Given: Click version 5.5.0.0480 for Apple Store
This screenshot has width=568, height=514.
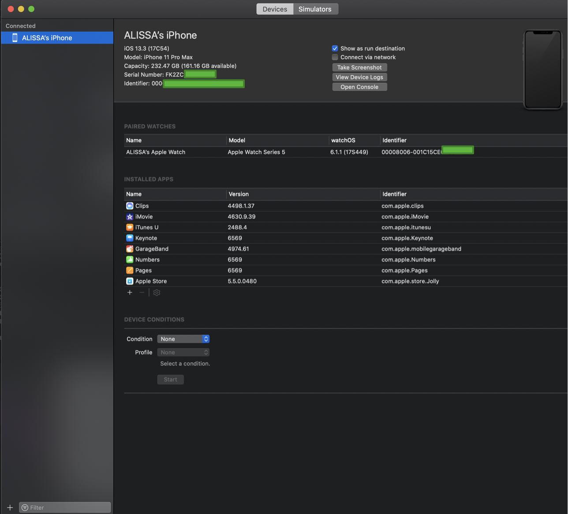Looking at the screenshot, I should (242, 281).
